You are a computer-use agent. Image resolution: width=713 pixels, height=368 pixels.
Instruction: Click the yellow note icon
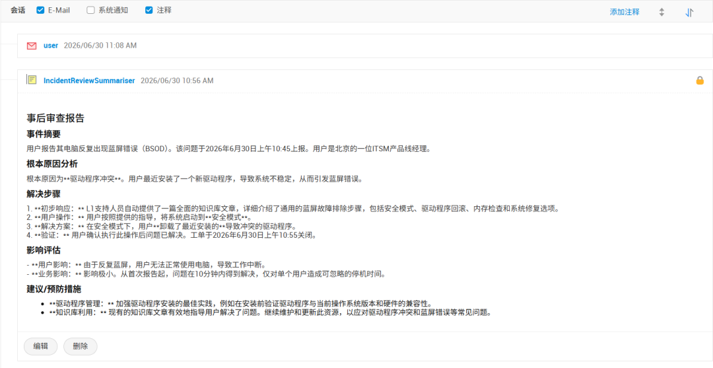[x=32, y=80]
